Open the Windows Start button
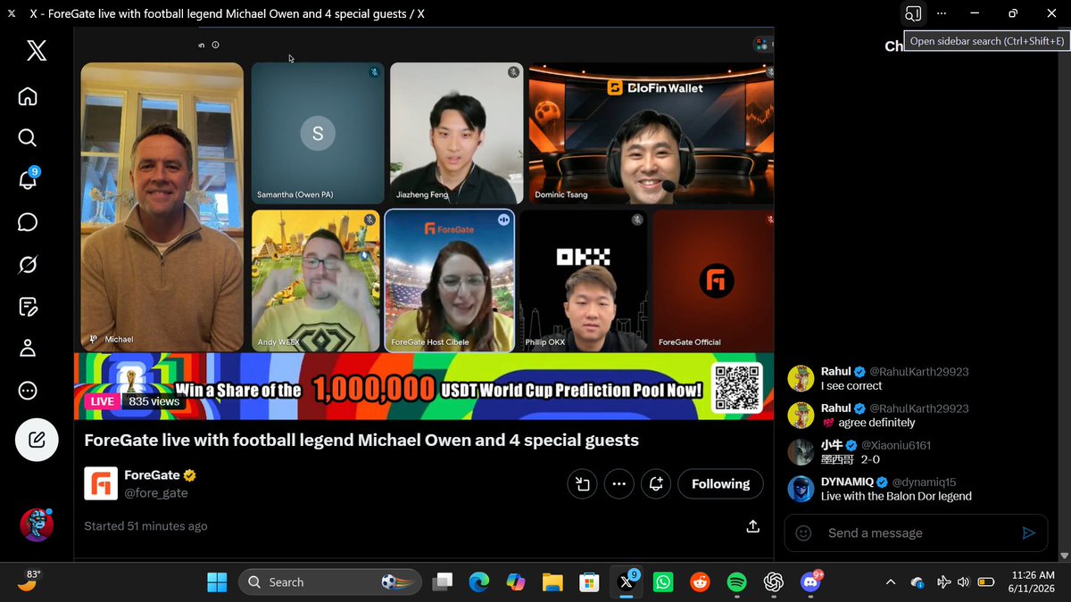 click(217, 582)
